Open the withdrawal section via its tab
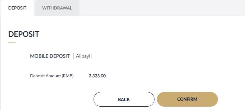 click(x=57, y=8)
